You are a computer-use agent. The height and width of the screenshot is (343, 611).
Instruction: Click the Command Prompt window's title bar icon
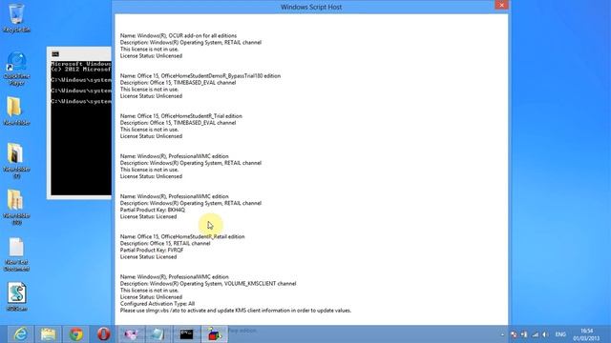coord(55,54)
